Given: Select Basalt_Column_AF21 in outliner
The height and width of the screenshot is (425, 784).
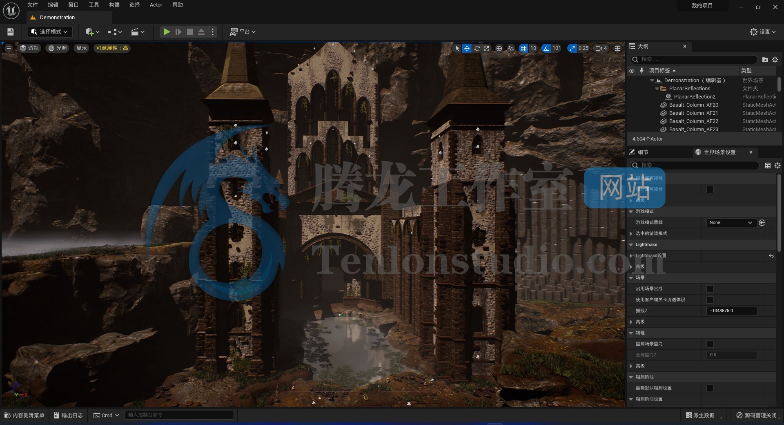Looking at the screenshot, I should click(693, 113).
